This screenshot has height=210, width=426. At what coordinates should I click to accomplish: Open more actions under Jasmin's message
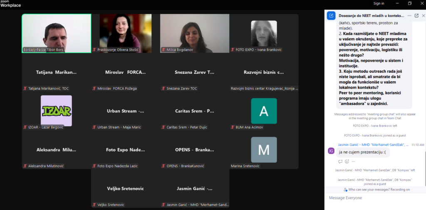(x=354, y=161)
